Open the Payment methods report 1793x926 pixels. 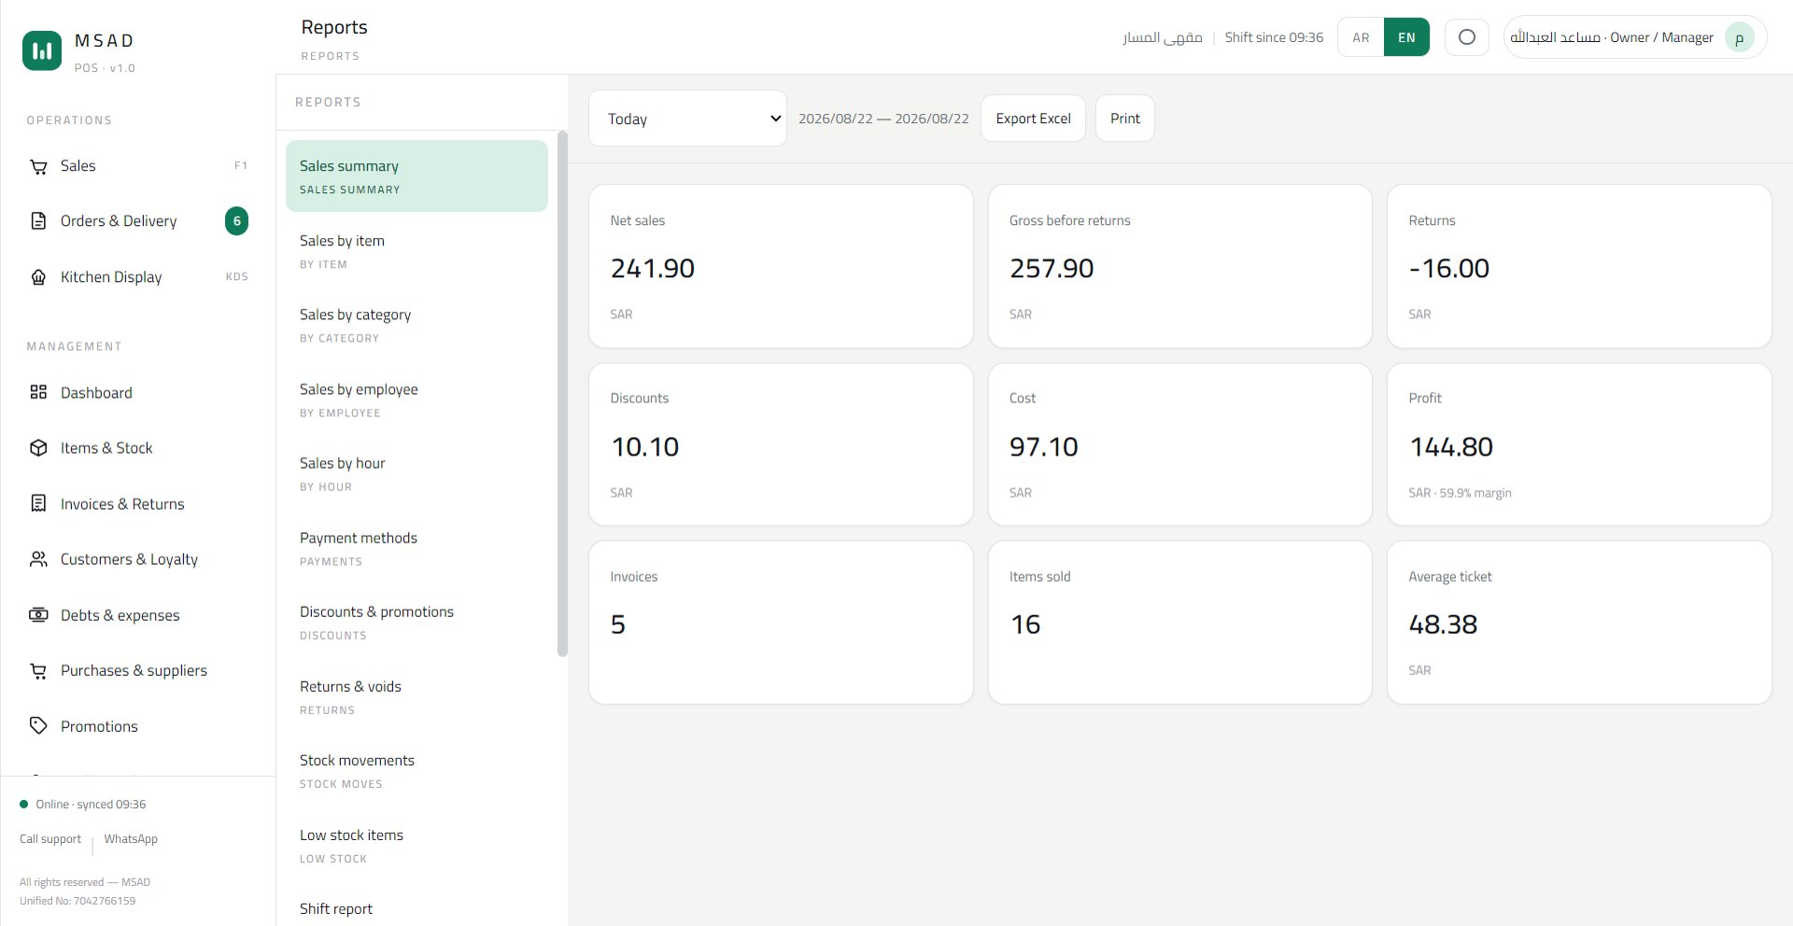click(416, 548)
